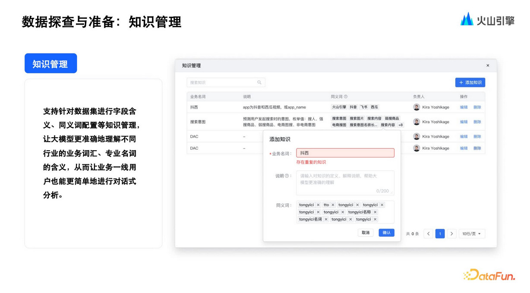Focus the 搜索知识 search field
This screenshot has width=530, height=293.
pyautogui.click(x=226, y=82)
